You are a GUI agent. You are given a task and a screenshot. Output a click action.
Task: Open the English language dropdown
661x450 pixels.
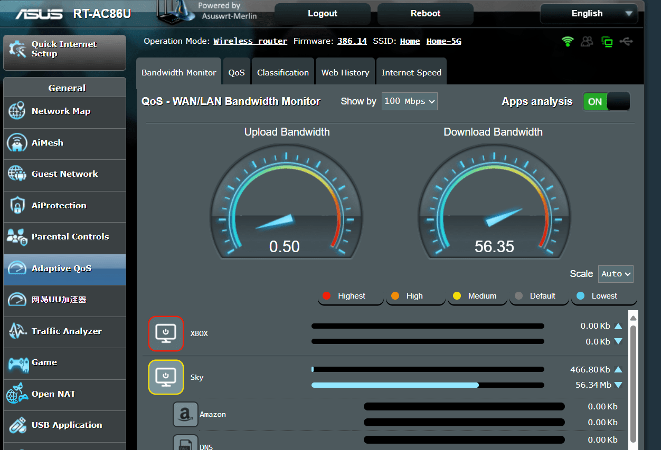(x=589, y=14)
